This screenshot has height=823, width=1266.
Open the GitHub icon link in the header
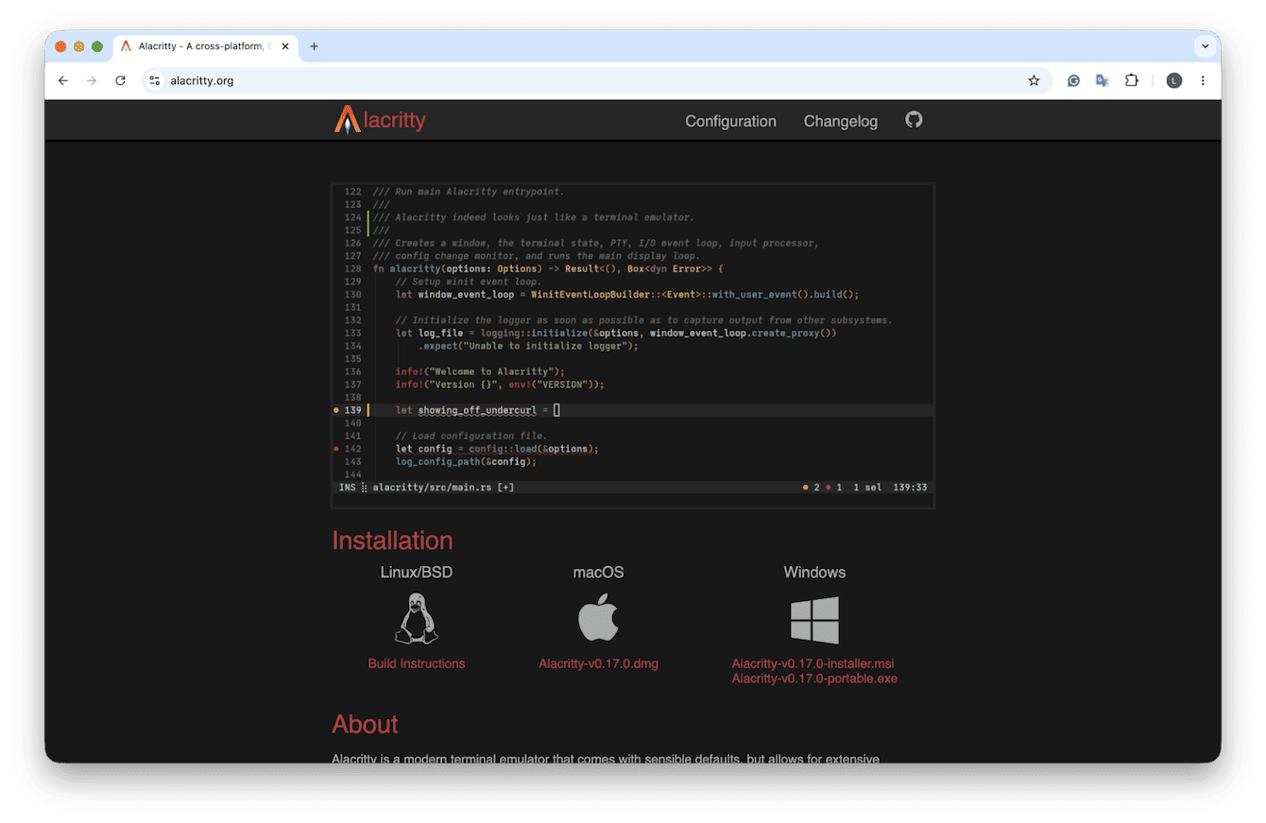pos(914,120)
